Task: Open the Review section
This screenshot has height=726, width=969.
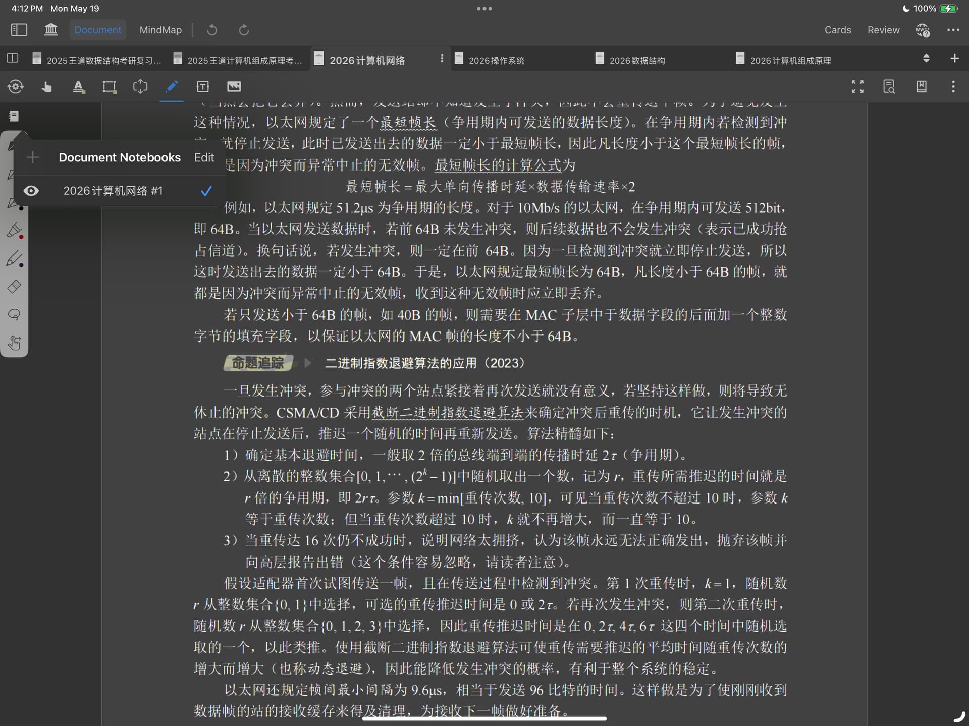Action: pos(883,30)
